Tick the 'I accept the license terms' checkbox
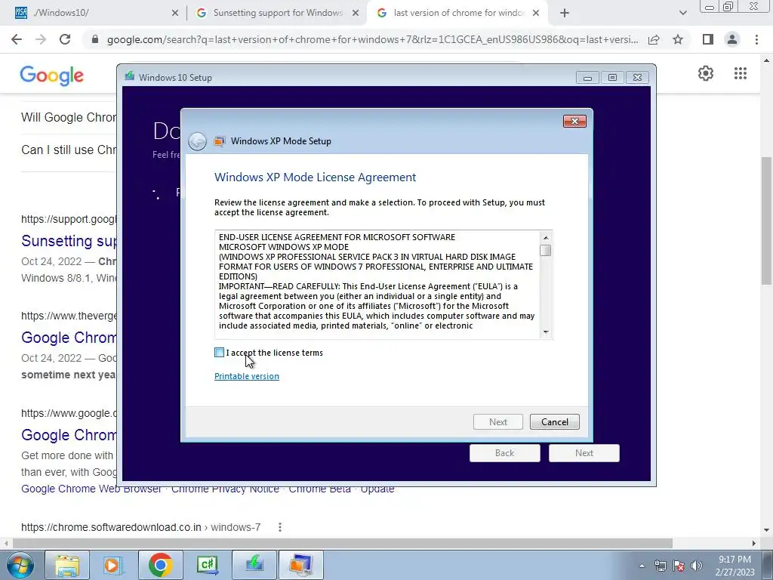 (220, 352)
